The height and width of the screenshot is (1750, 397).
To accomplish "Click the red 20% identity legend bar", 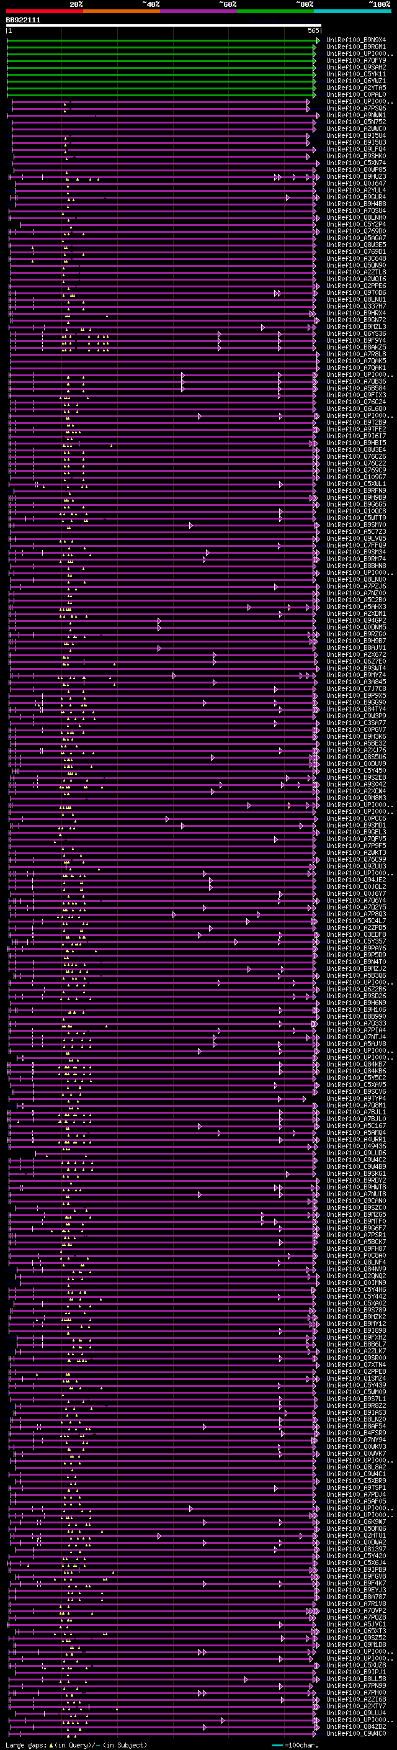I will point(44,11).
